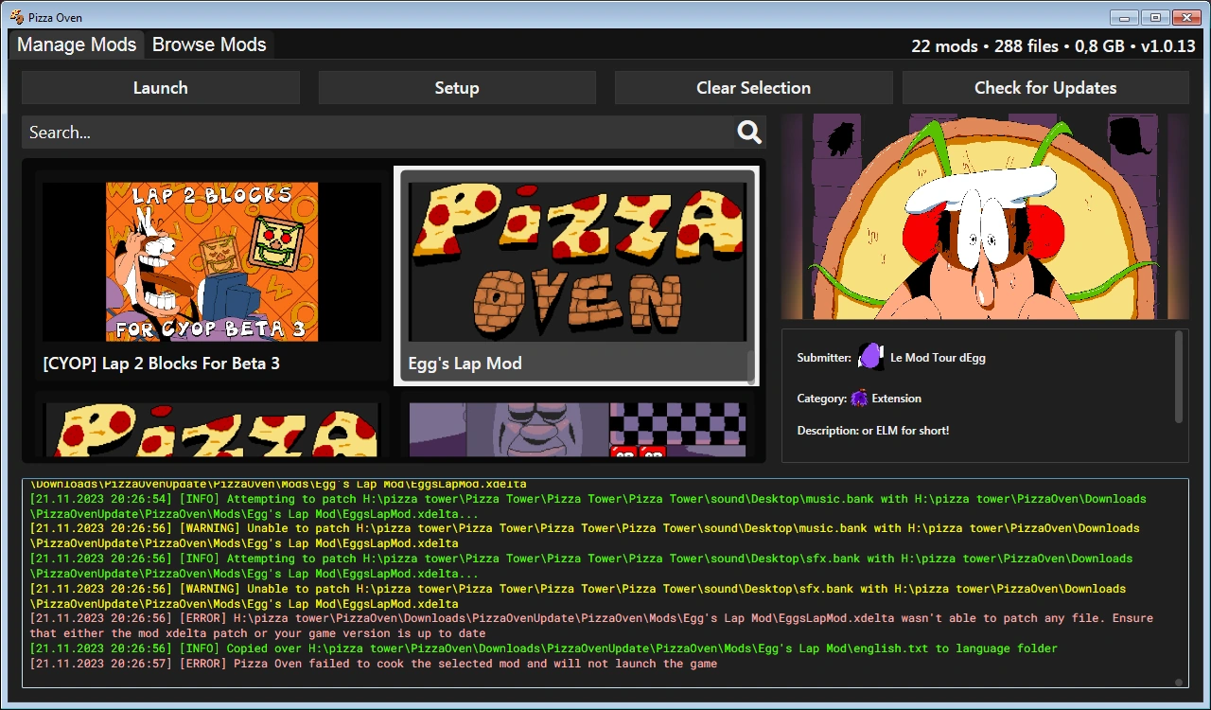Launch the game with selected mods
Viewport: 1211px width, 710px height.
coord(161,88)
